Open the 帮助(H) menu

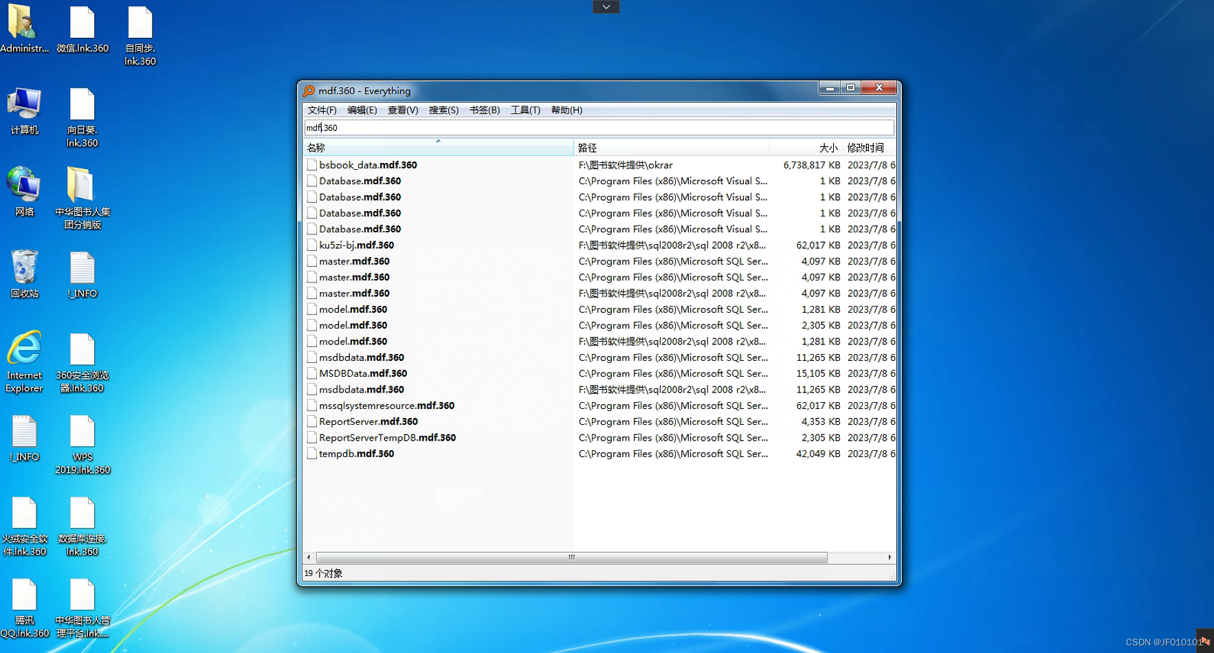pyautogui.click(x=566, y=110)
